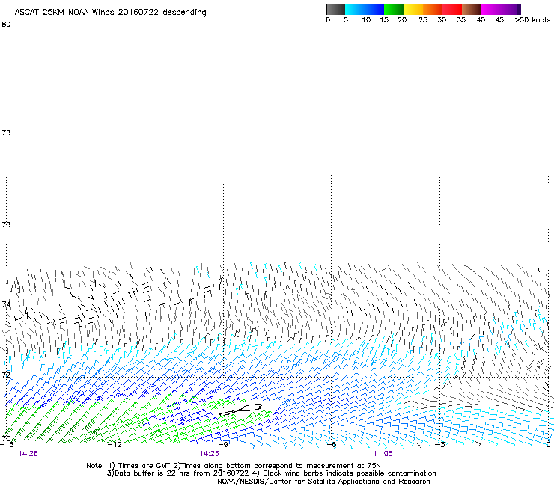Click the blue 5-15 knots color segment
The width and height of the screenshot is (554, 486).
coord(365,9)
